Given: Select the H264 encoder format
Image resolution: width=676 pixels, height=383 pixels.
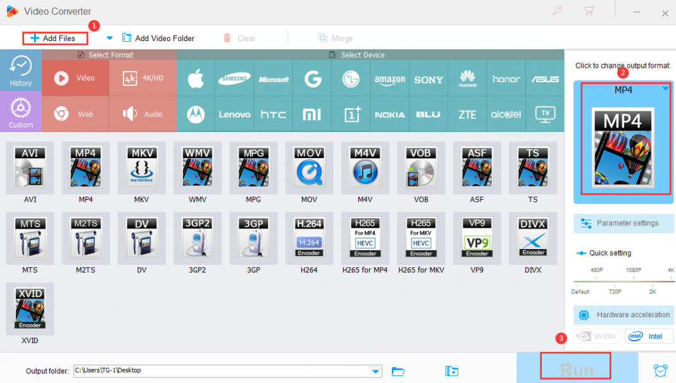Looking at the screenshot, I should (x=309, y=238).
